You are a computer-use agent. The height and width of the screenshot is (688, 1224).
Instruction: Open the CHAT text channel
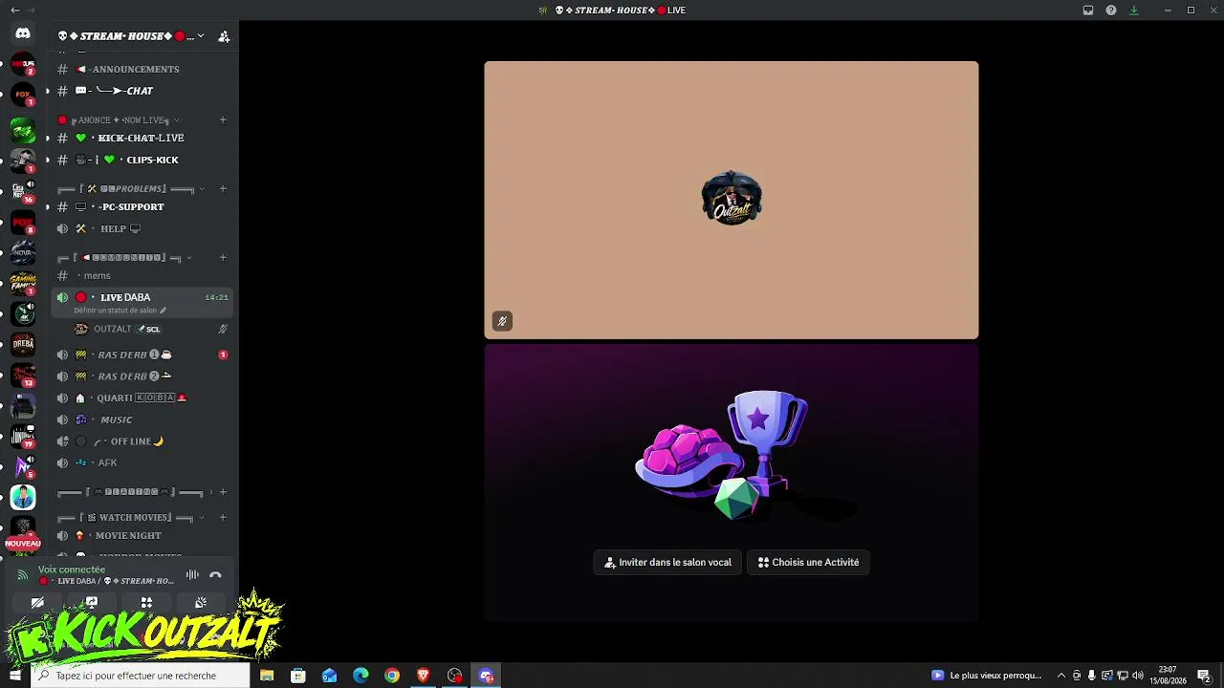point(142,91)
